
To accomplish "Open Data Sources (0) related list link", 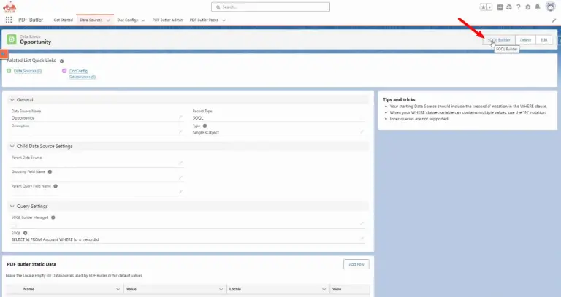I will coord(28,71).
